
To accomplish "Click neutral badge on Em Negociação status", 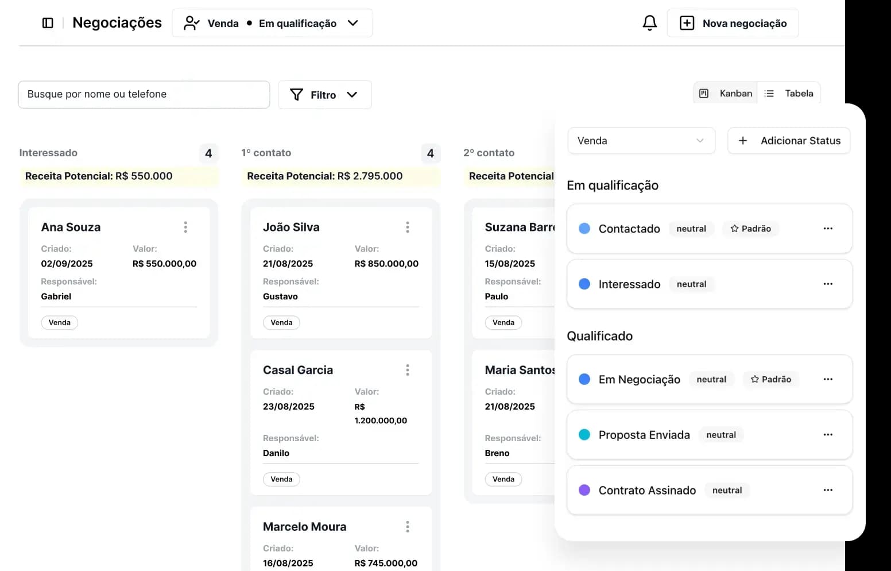I will pyautogui.click(x=711, y=379).
